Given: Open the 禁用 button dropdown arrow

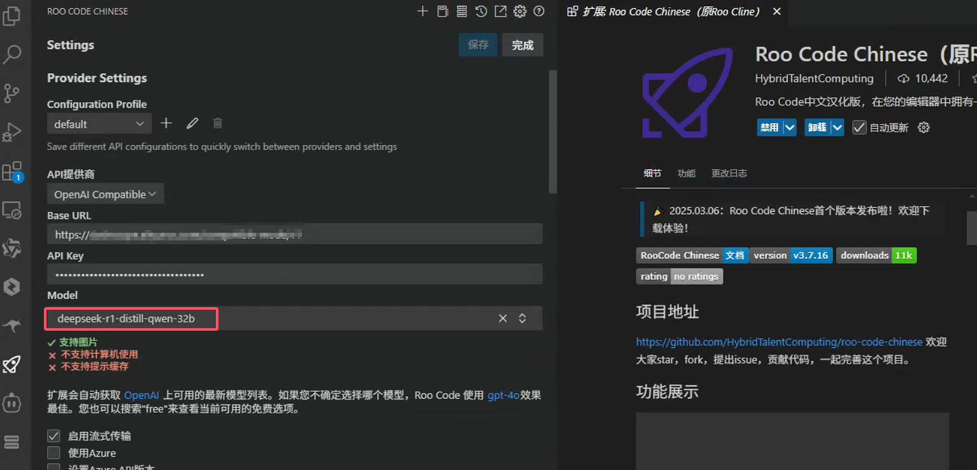Looking at the screenshot, I should 790,127.
